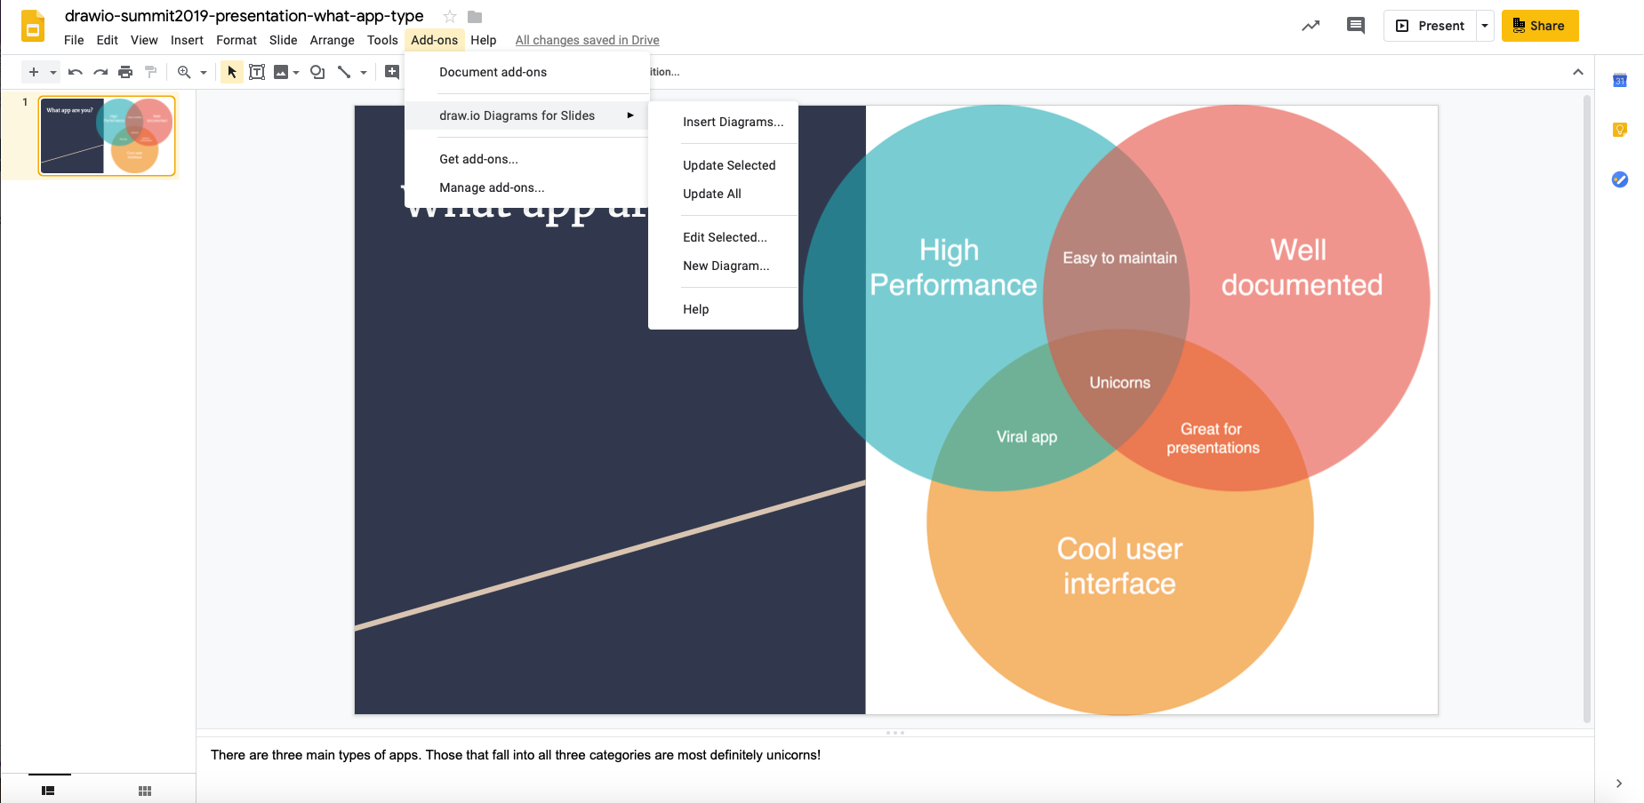
Task: Open the Arrange menu
Action: pyautogui.click(x=333, y=40)
